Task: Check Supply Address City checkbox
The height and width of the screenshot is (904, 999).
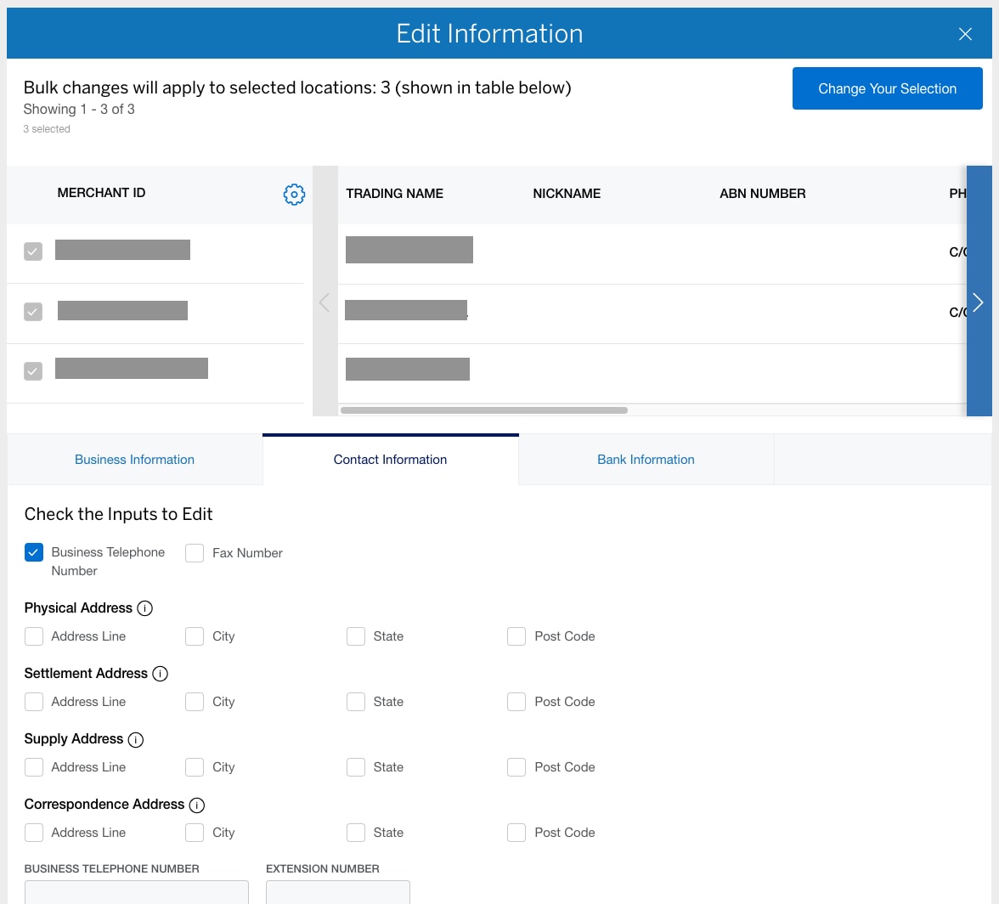Action: click(195, 767)
